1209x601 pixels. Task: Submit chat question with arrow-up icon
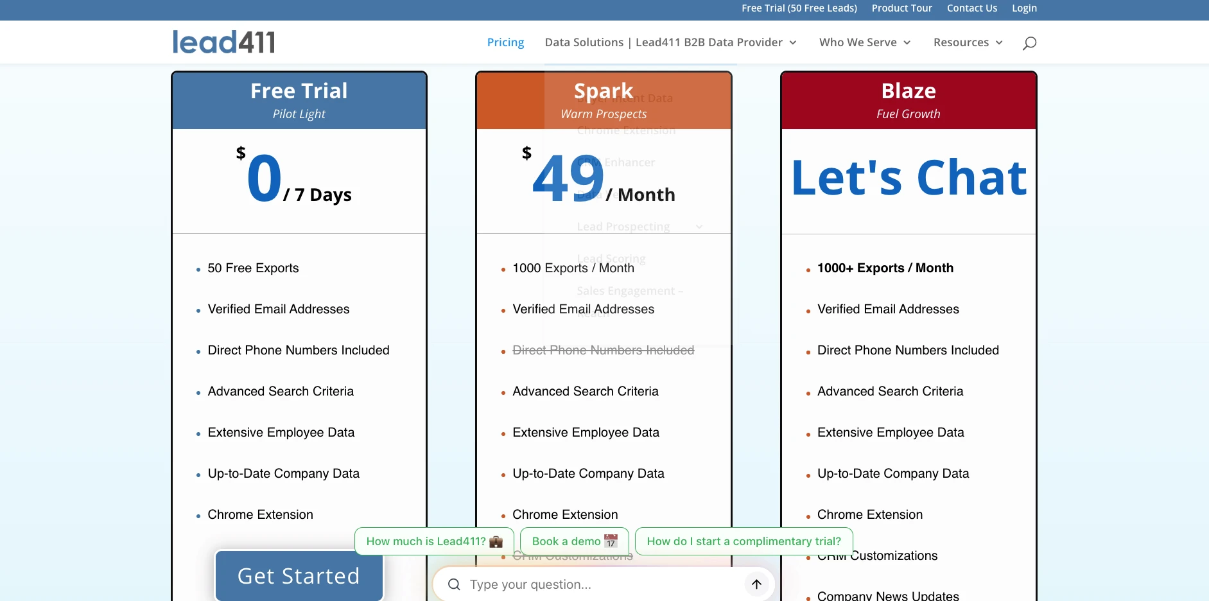pos(756,584)
